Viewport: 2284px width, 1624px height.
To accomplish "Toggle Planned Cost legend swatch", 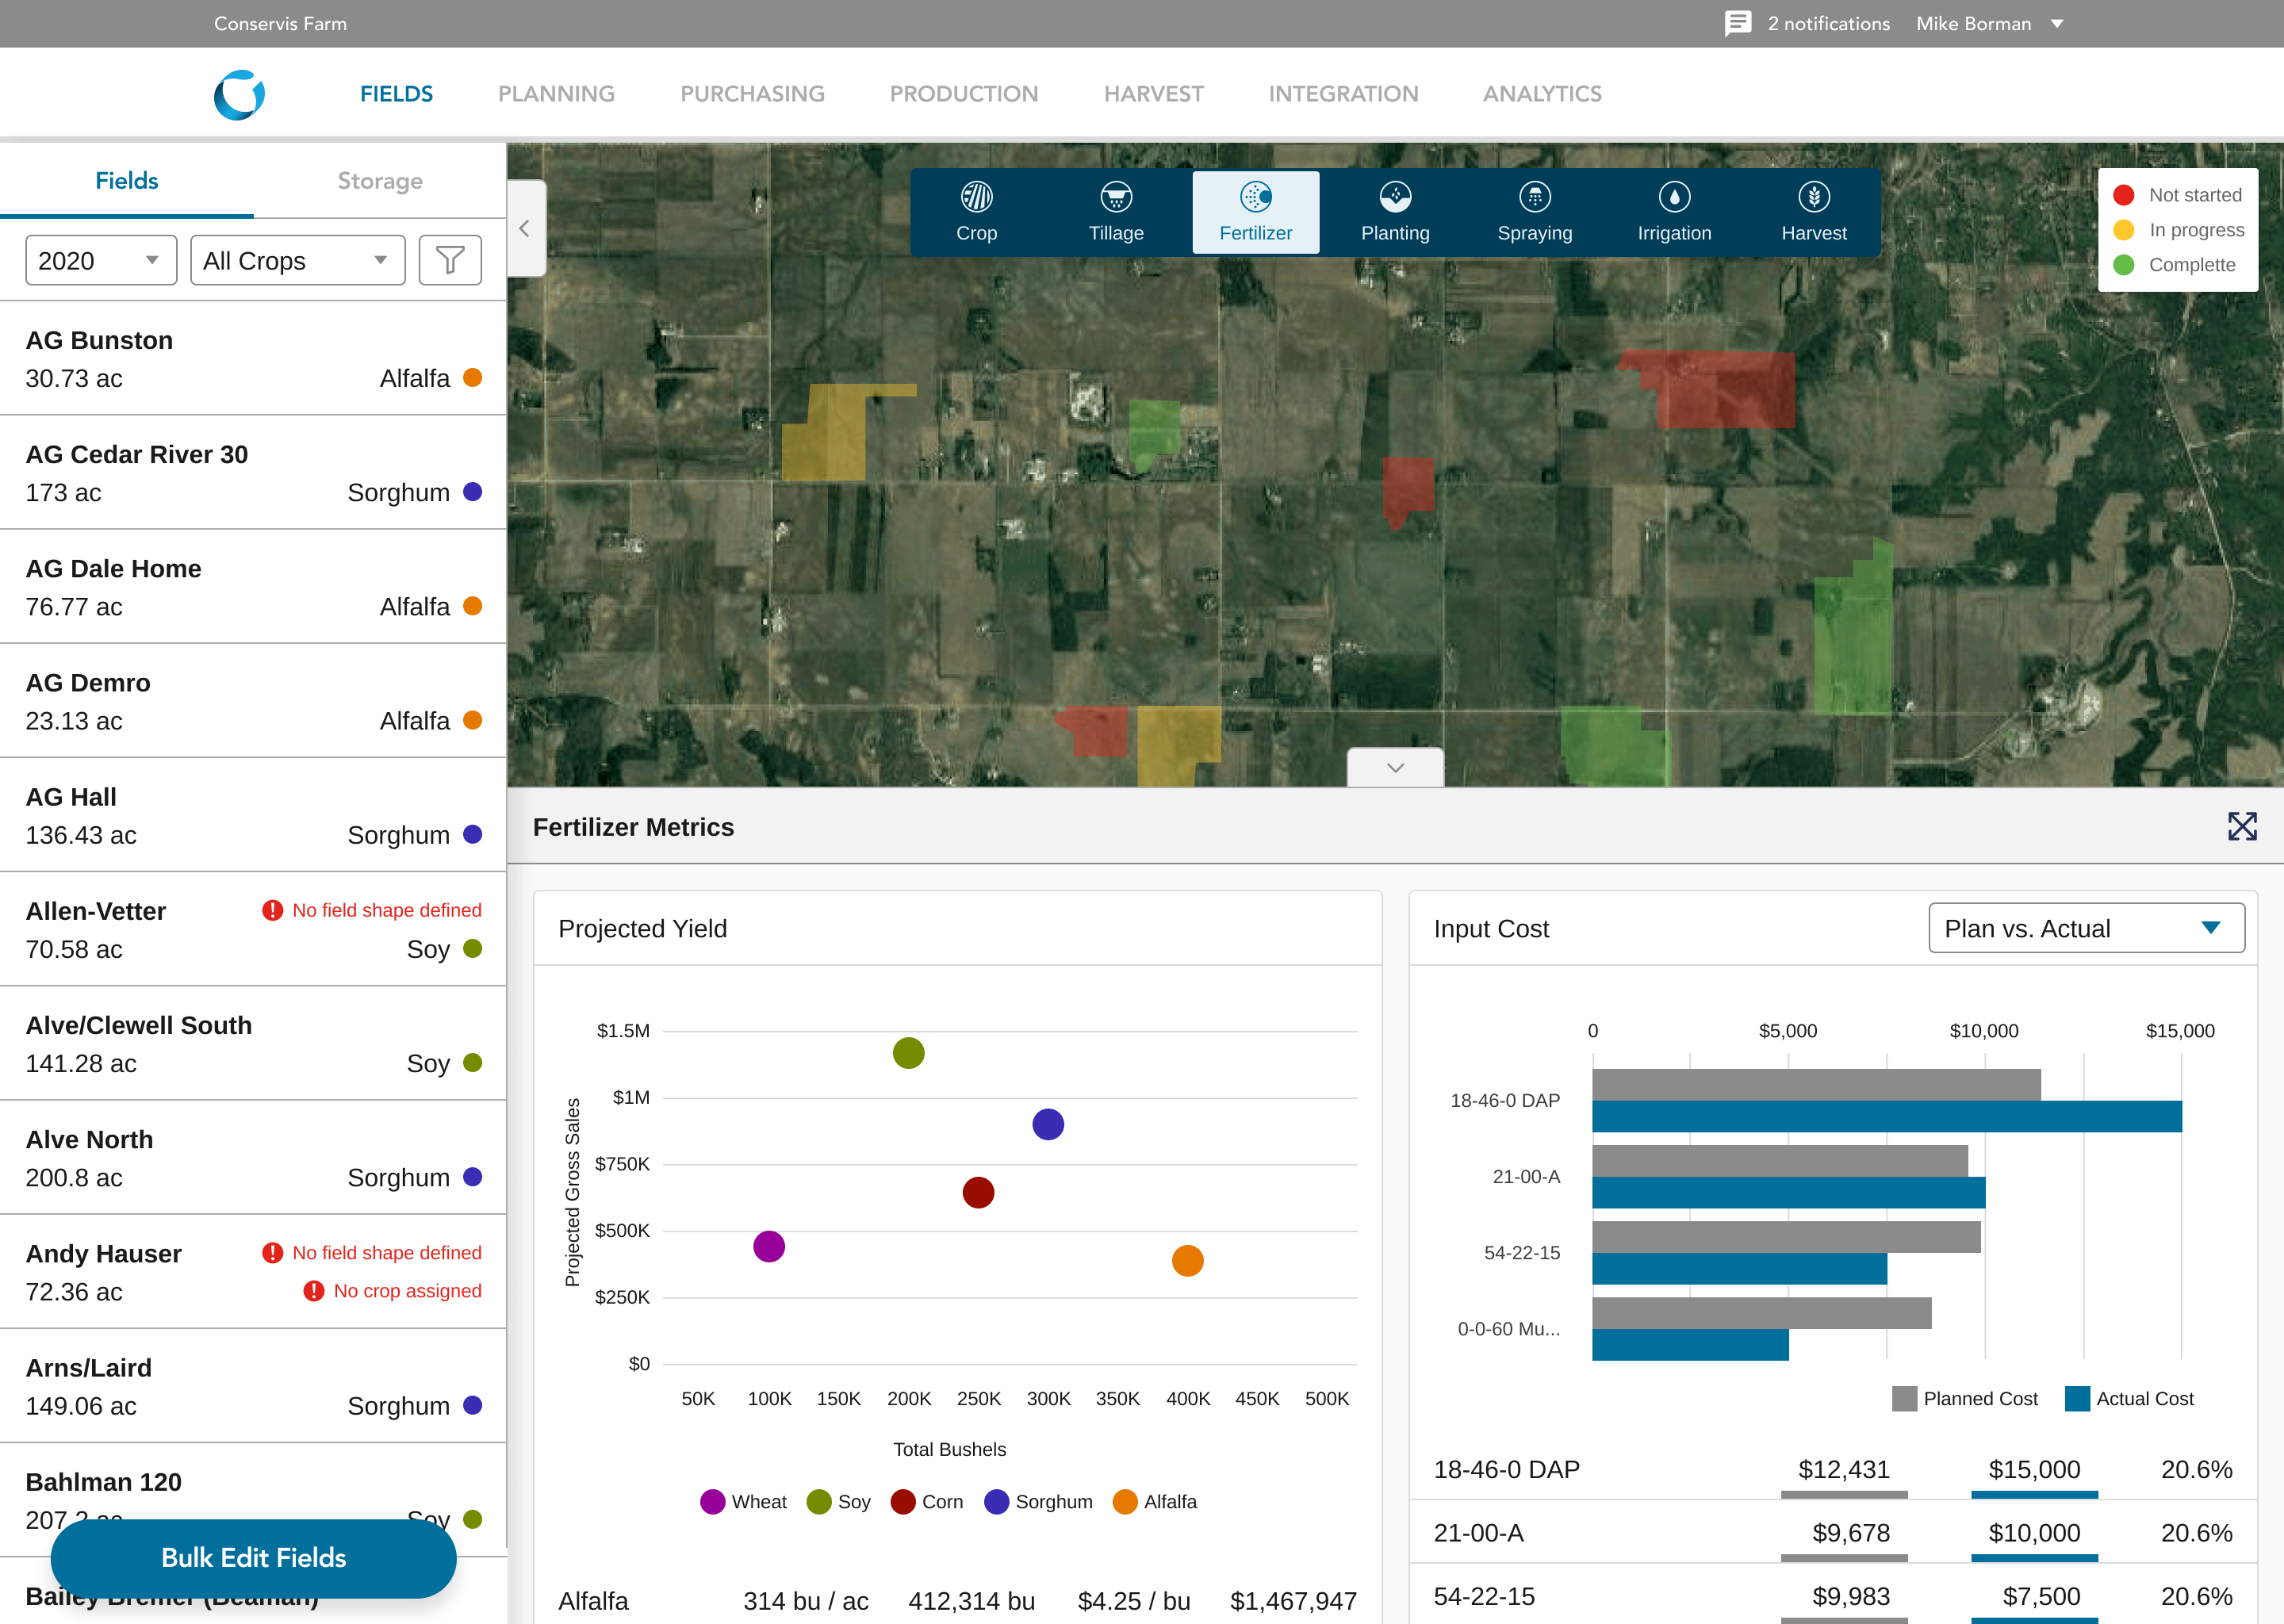I will tap(1904, 1399).
